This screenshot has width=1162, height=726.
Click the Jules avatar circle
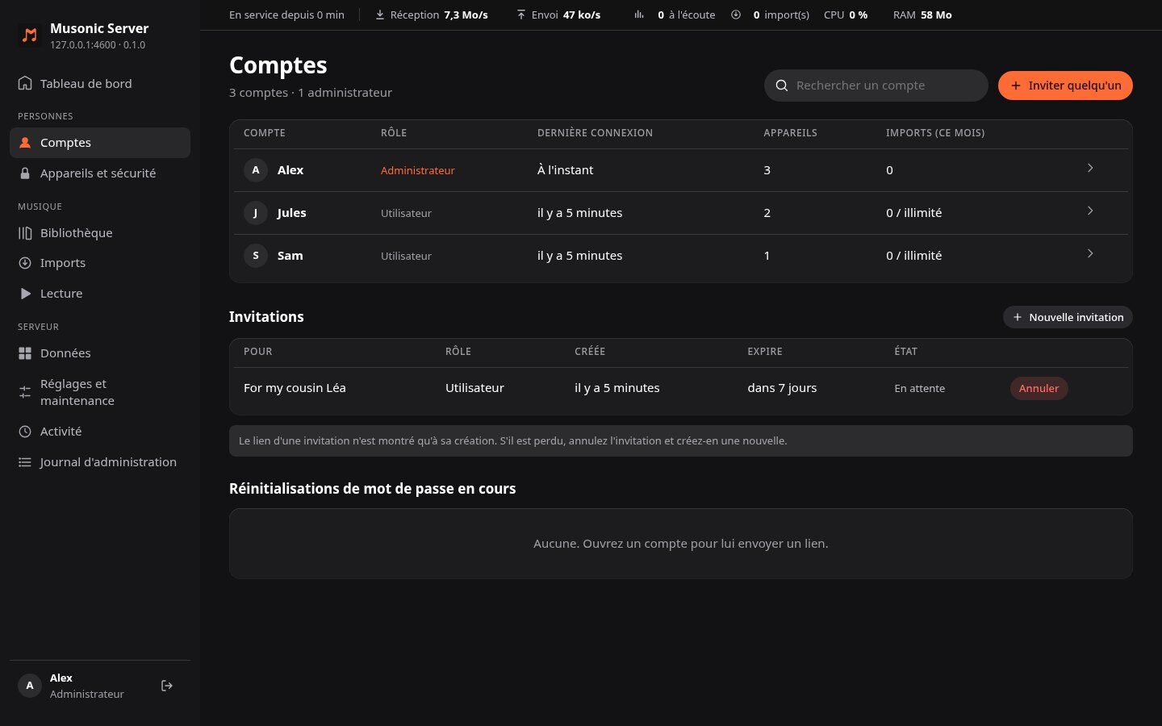pos(256,213)
